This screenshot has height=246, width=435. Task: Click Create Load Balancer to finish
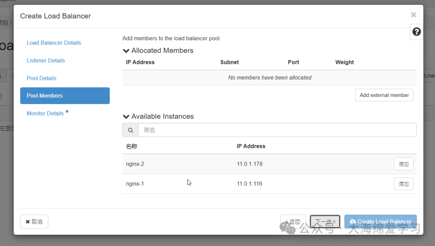[380, 221]
